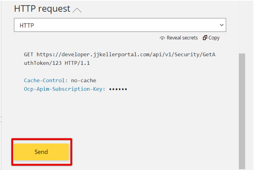Open the HTTP language dropdown

click(120, 25)
